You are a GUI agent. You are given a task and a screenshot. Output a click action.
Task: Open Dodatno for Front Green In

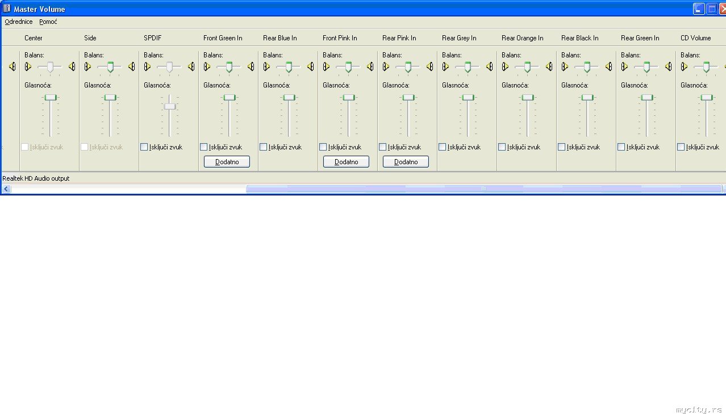coord(227,162)
